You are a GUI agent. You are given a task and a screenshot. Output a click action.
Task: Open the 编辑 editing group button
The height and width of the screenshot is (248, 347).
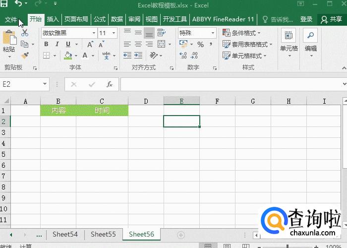coord(311,43)
